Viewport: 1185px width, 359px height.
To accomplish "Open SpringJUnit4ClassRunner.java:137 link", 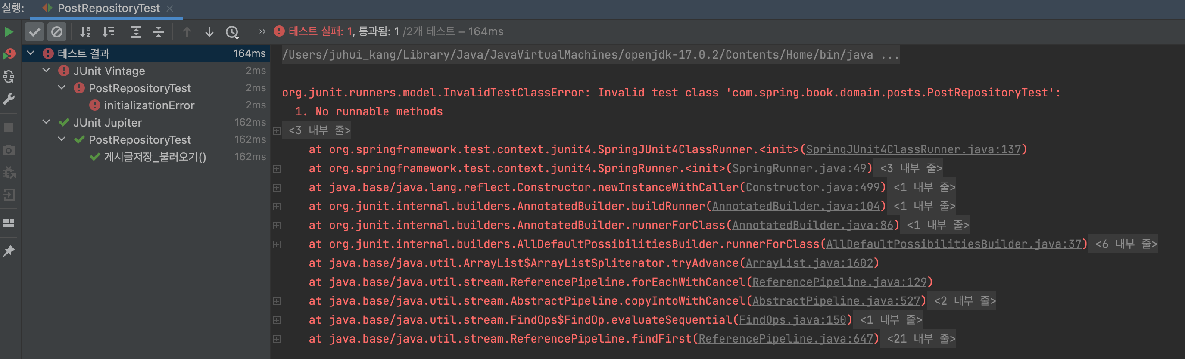I will click(913, 149).
